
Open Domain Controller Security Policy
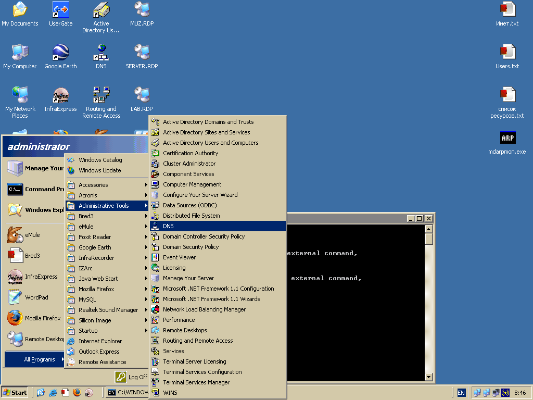(x=218, y=237)
